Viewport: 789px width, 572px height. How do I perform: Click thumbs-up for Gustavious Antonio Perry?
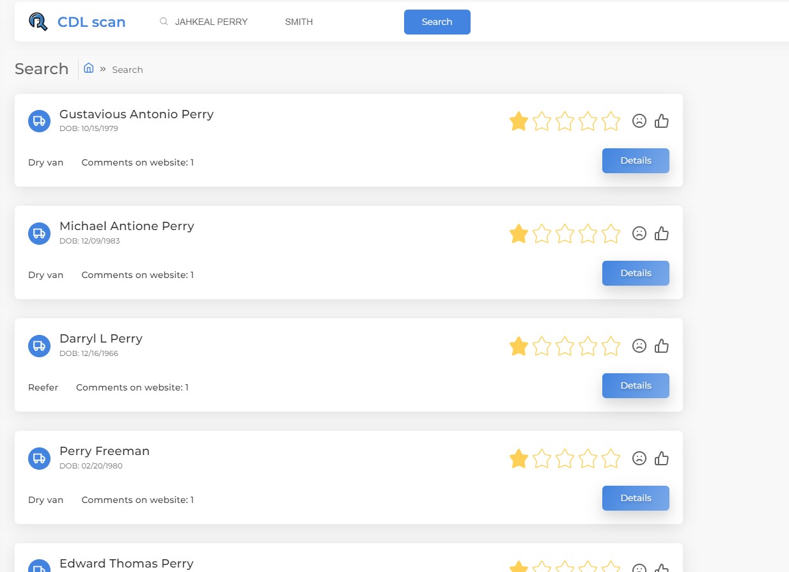pyautogui.click(x=662, y=121)
